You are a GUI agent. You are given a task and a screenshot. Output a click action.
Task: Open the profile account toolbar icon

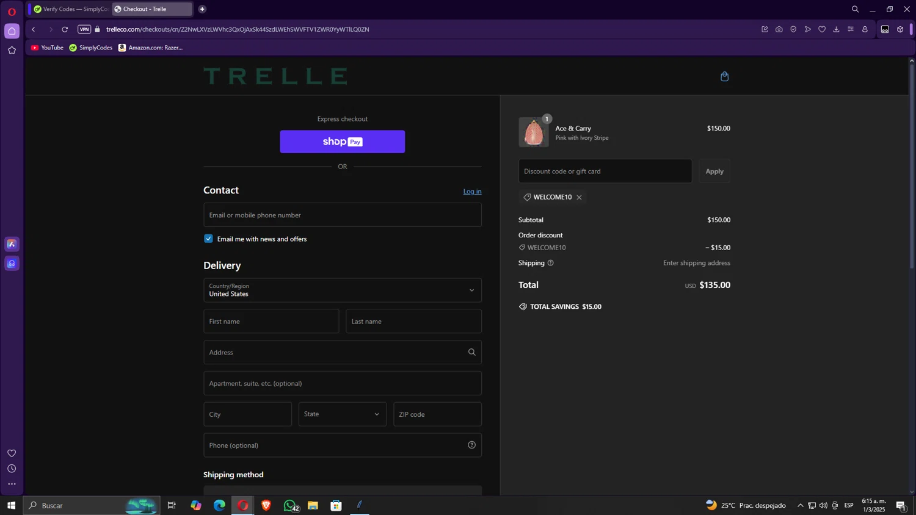pyautogui.click(x=865, y=29)
